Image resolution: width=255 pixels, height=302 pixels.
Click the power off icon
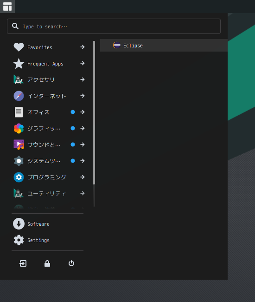tap(71, 263)
